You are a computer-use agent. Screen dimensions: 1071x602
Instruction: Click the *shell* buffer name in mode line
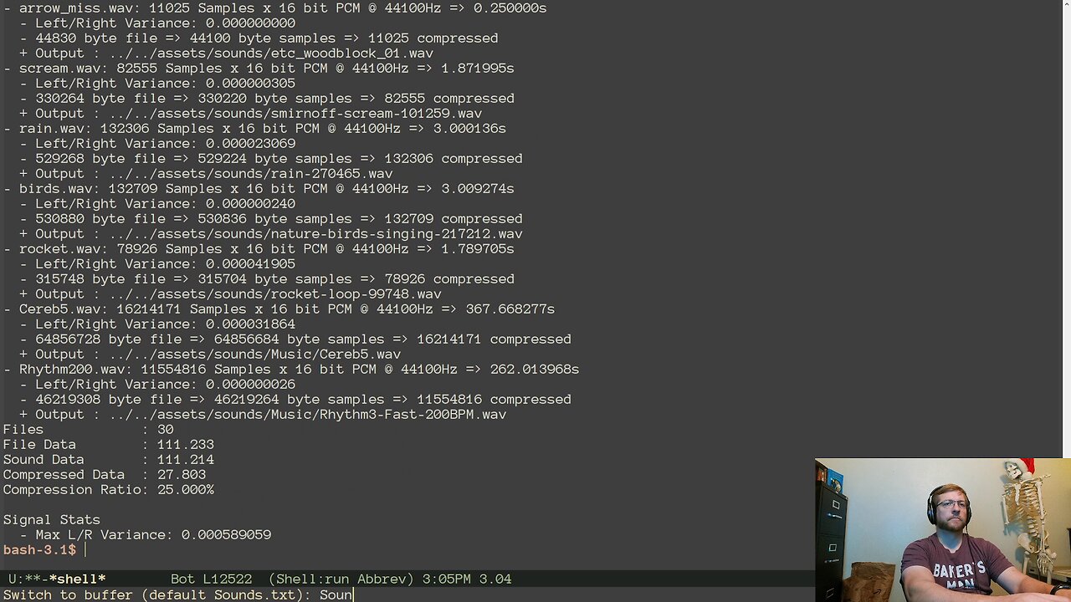coord(77,579)
